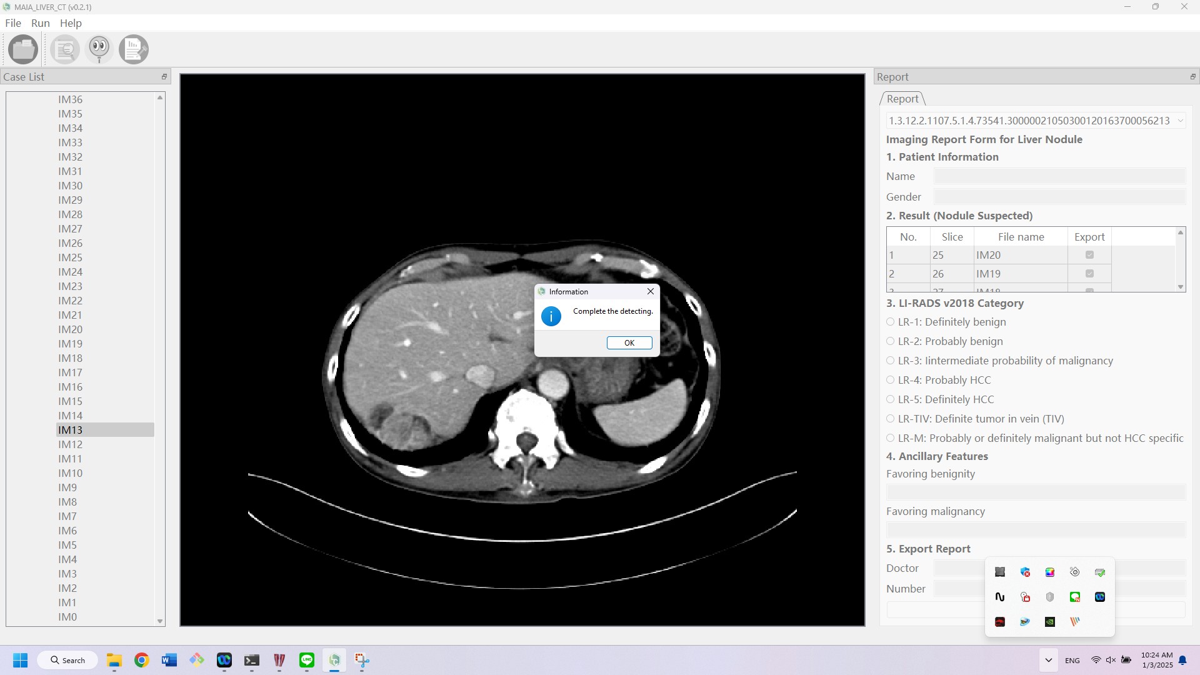Viewport: 1200px width, 675px height.
Task: Click the notification bell icon
Action: pos(1182,660)
